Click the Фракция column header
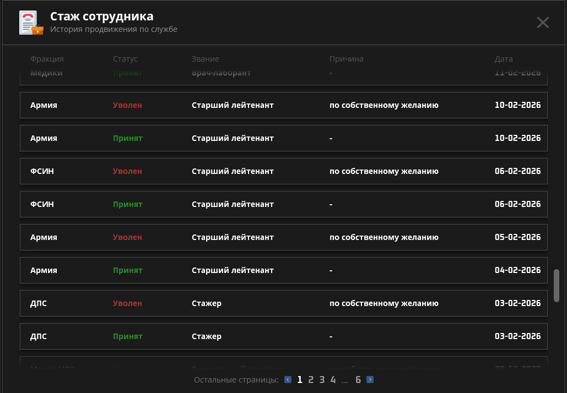This screenshot has width=567, height=393. 47,59
